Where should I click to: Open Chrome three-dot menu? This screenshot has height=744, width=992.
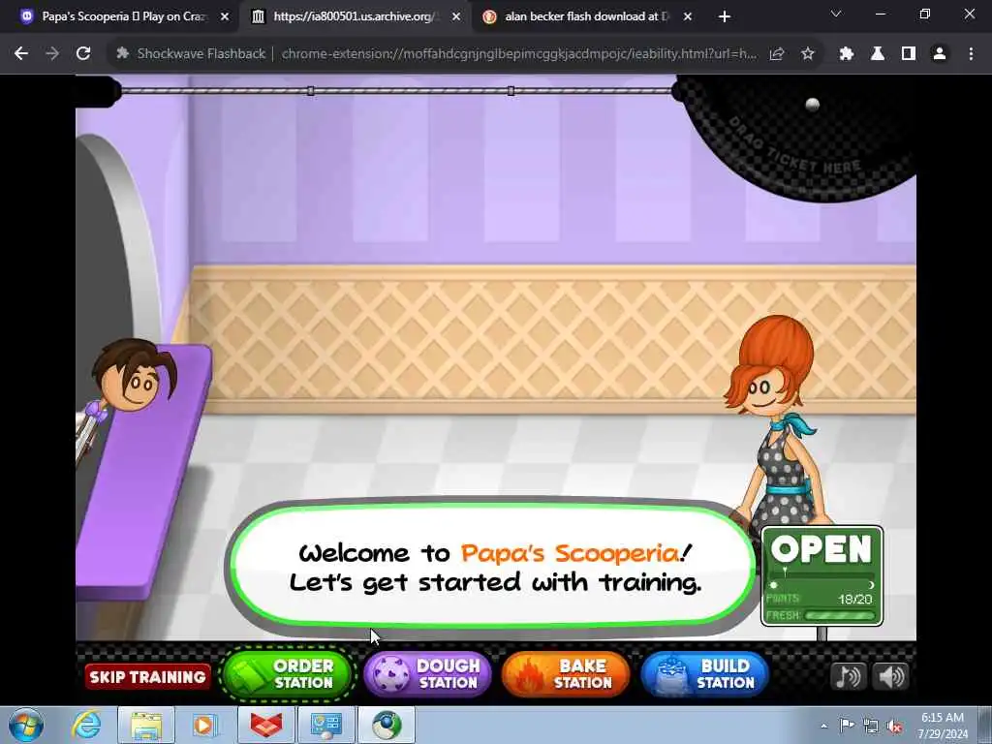[971, 54]
